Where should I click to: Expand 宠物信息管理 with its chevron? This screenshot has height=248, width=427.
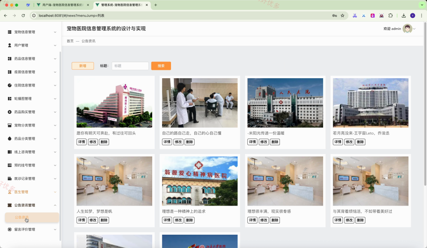click(x=55, y=32)
